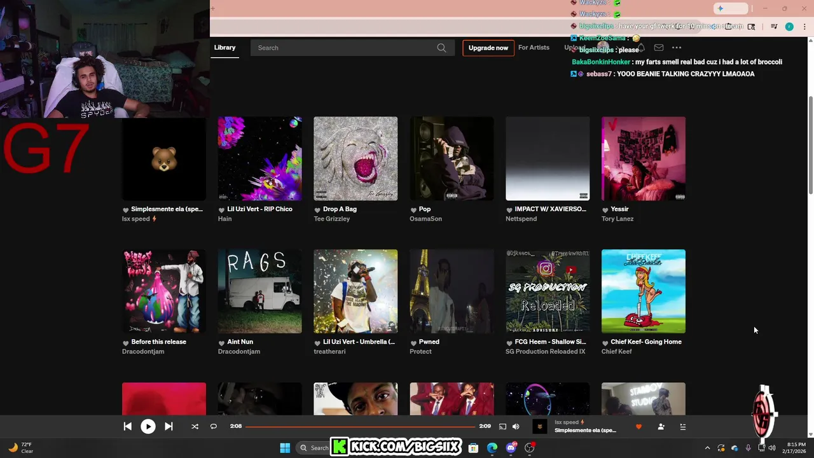Toggle heart on Before this release
Image resolution: width=814 pixels, height=458 pixels.
(x=125, y=343)
